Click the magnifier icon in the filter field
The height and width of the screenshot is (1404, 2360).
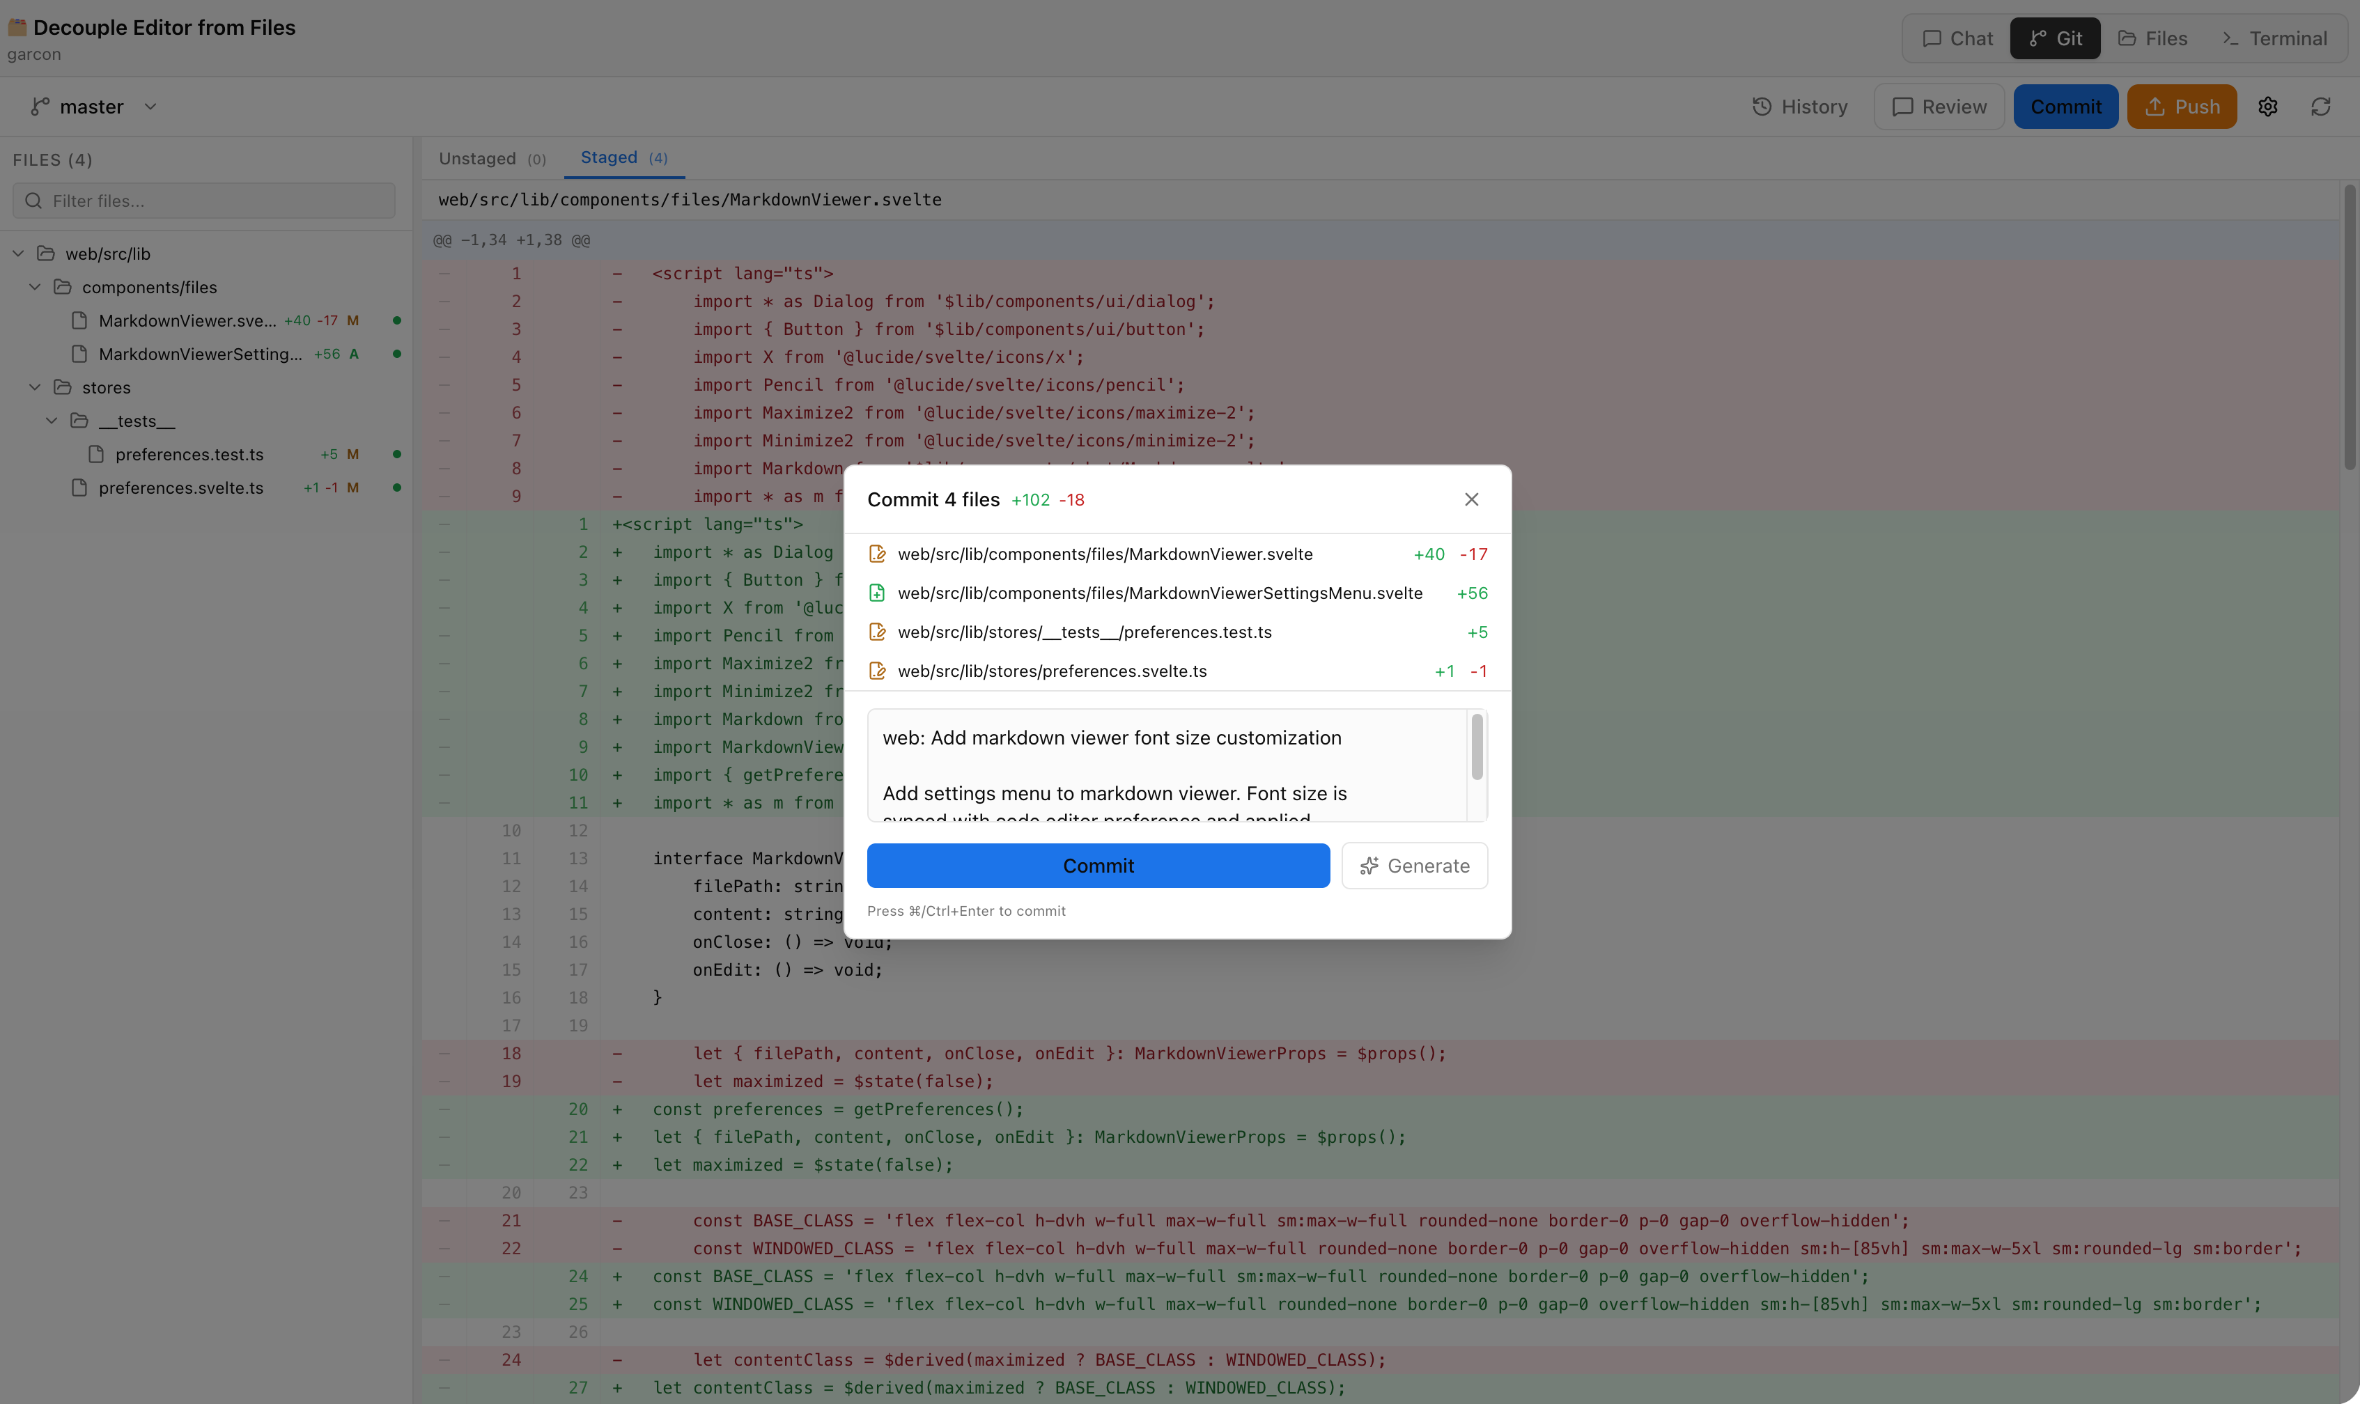coord(34,201)
